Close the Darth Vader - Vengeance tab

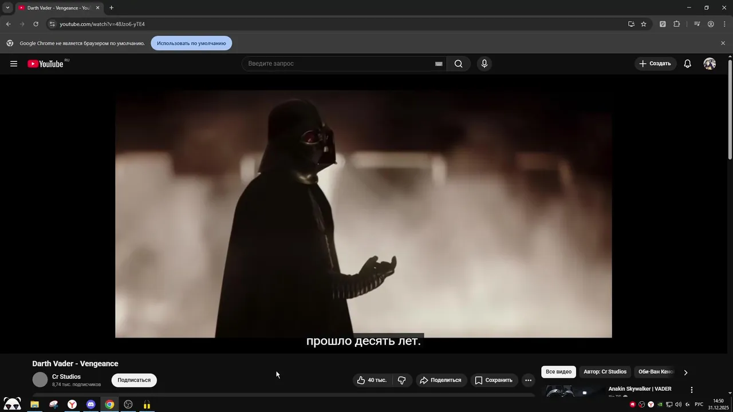(x=97, y=8)
